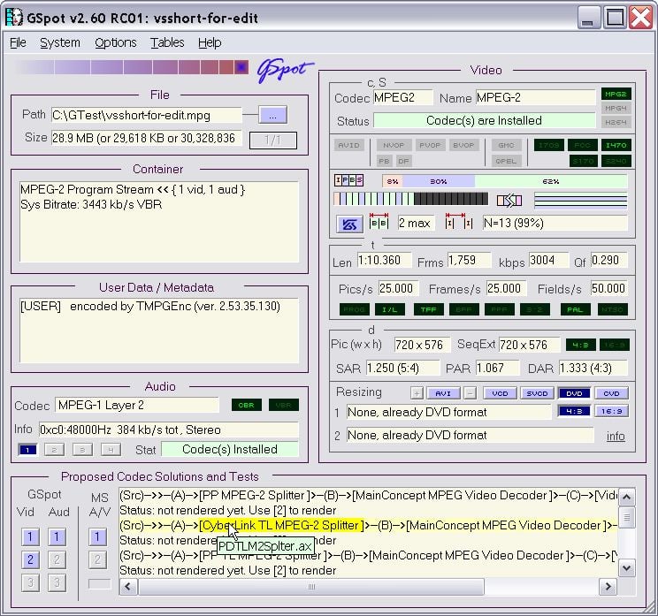
Task: Click the GOP open/closed arrows icon
Action: coord(508,200)
